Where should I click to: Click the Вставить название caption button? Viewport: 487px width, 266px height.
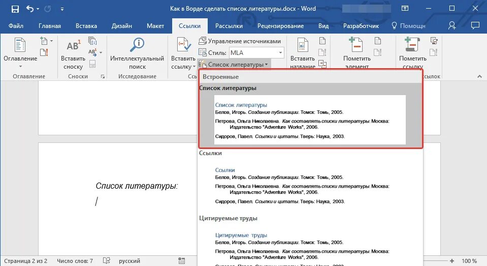pyautogui.click(x=303, y=53)
